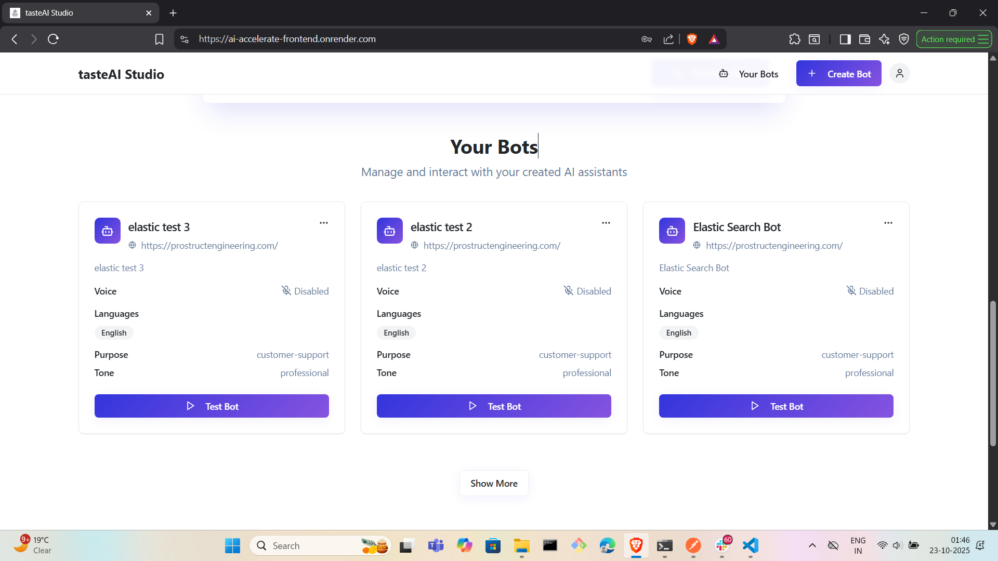998x561 pixels.
Task: Click the elastic test 3 robot icon
Action: (x=108, y=231)
